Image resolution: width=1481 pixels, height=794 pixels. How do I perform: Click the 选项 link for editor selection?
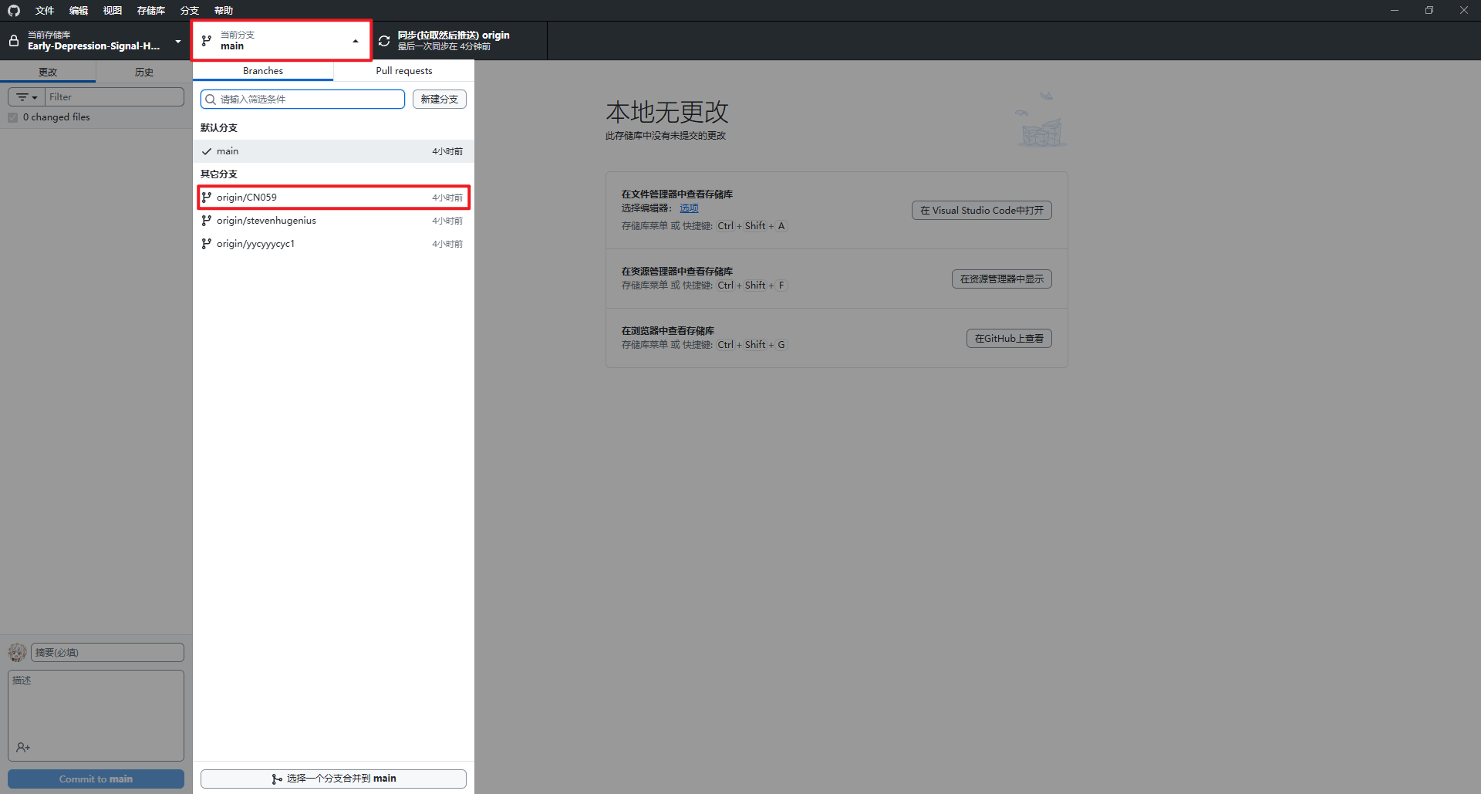pos(689,208)
